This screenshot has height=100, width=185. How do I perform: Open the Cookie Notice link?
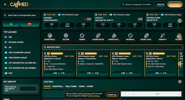[x=87, y=94]
